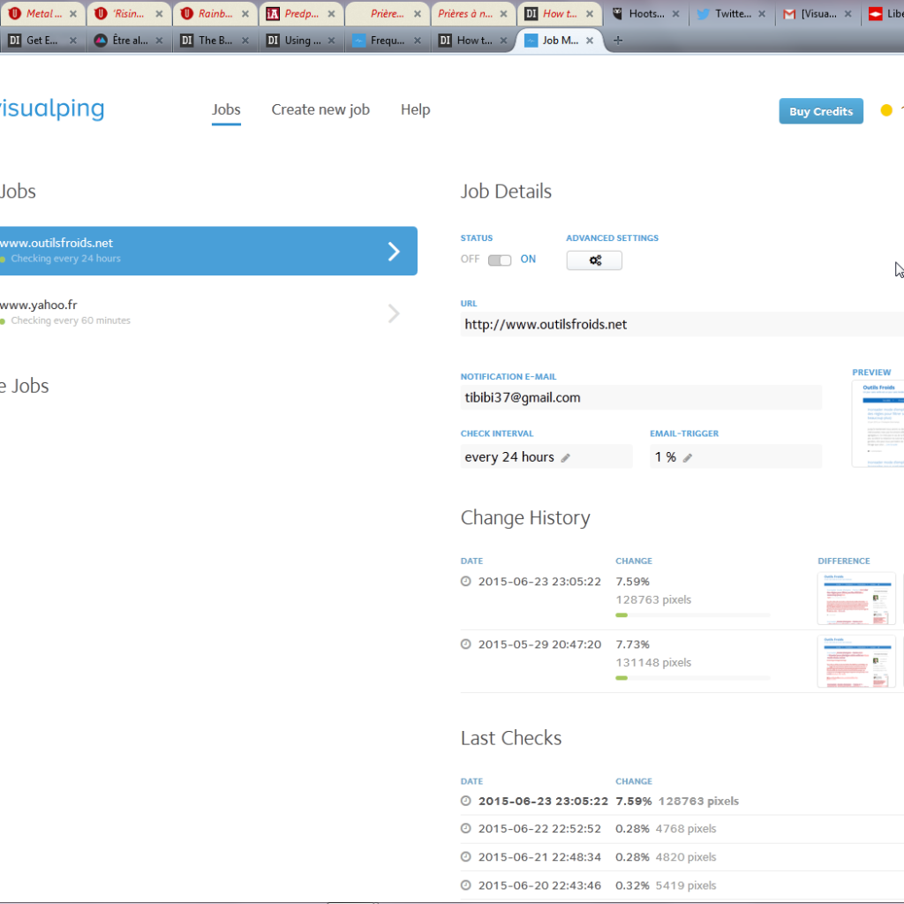The image size is (904, 904).
Task: Close the Metal... browser tab
Action: (x=73, y=14)
